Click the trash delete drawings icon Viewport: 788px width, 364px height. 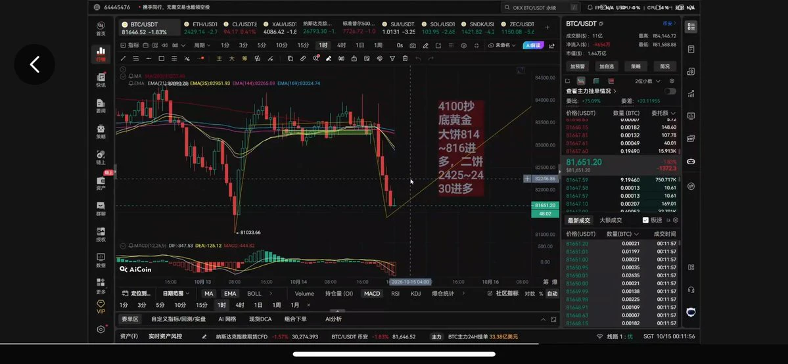(x=405, y=58)
